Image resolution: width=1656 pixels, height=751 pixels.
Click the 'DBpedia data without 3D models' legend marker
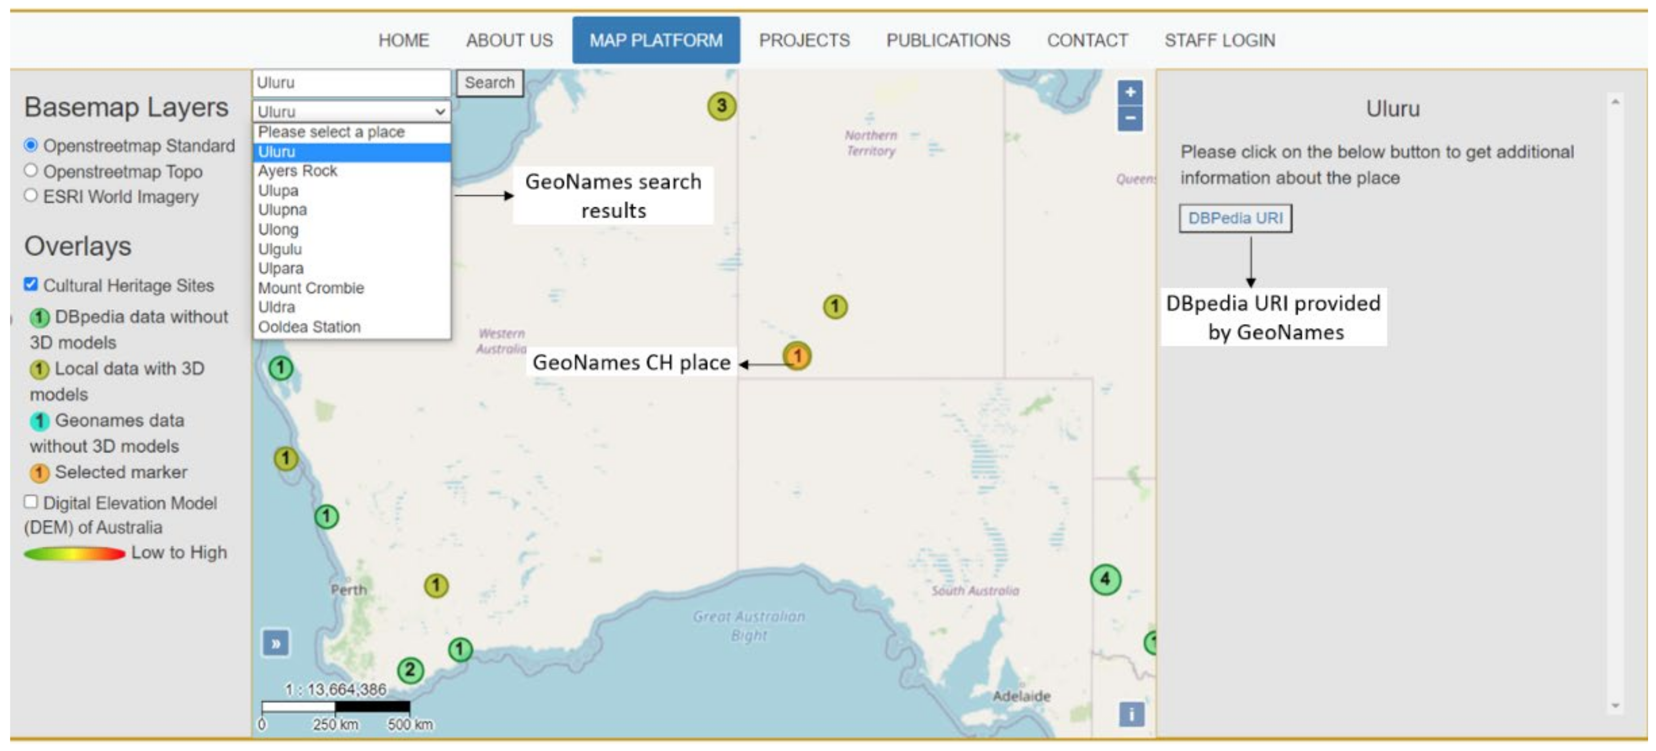[x=39, y=317]
